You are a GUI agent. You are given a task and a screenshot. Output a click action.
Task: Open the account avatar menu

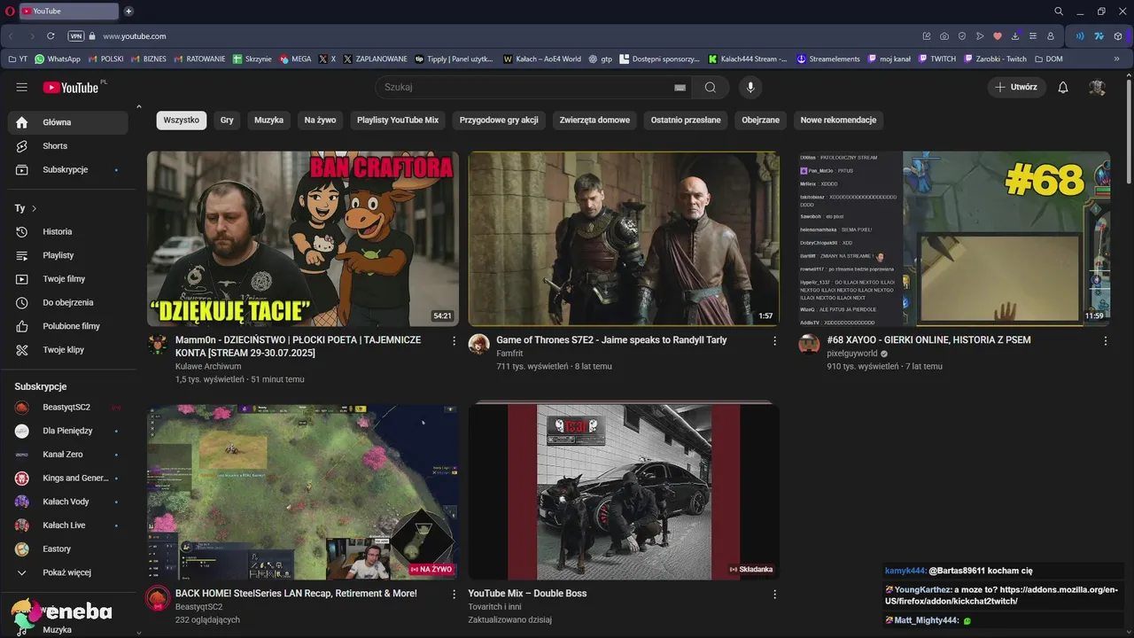pyautogui.click(x=1097, y=87)
